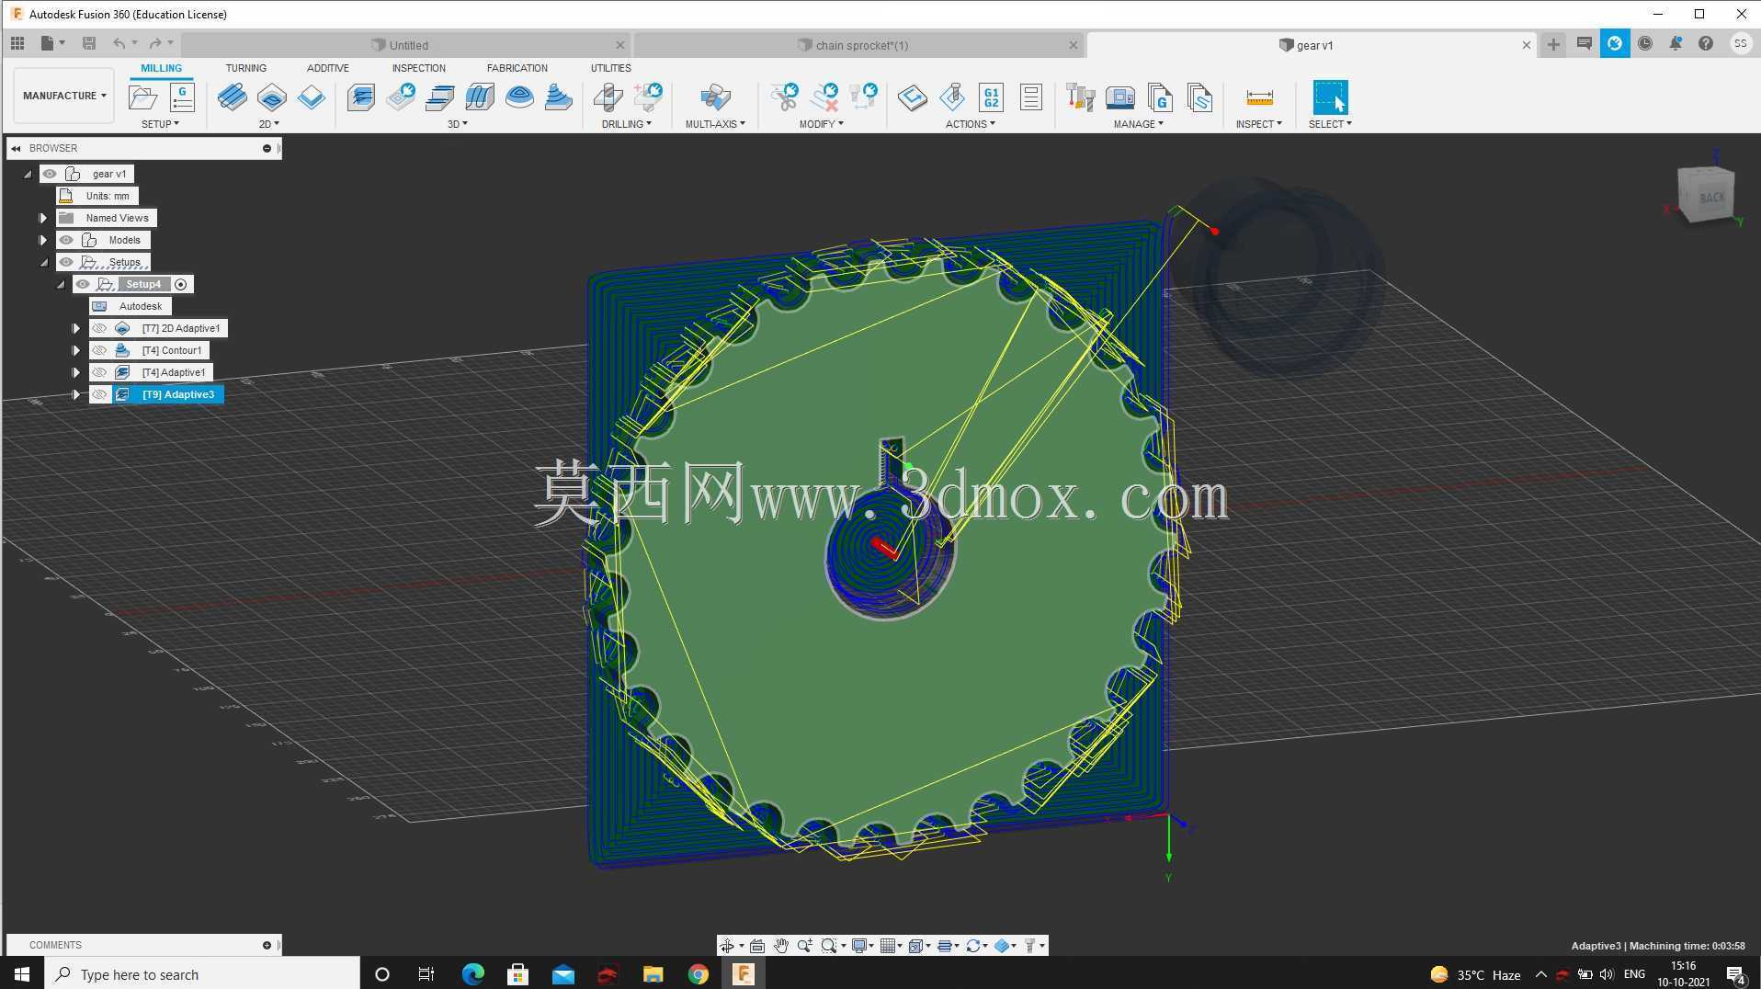This screenshot has width=1761, height=989.
Task: Toggle visibility of gear v1 root
Action: (x=50, y=174)
